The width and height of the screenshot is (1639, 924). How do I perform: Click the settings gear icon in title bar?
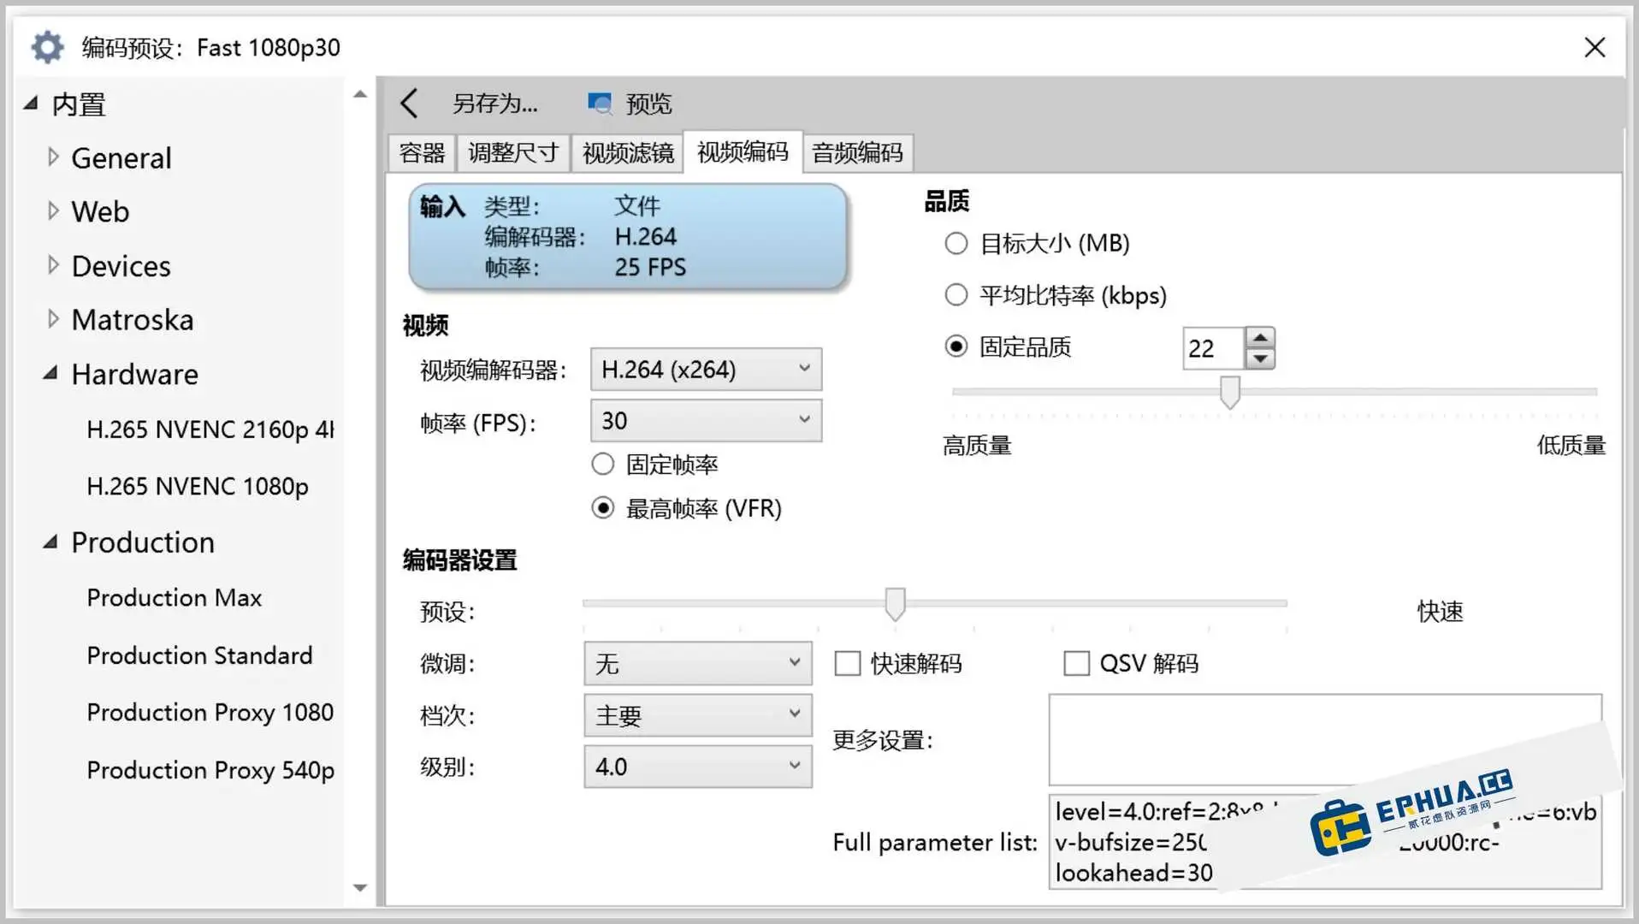coord(47,47)
